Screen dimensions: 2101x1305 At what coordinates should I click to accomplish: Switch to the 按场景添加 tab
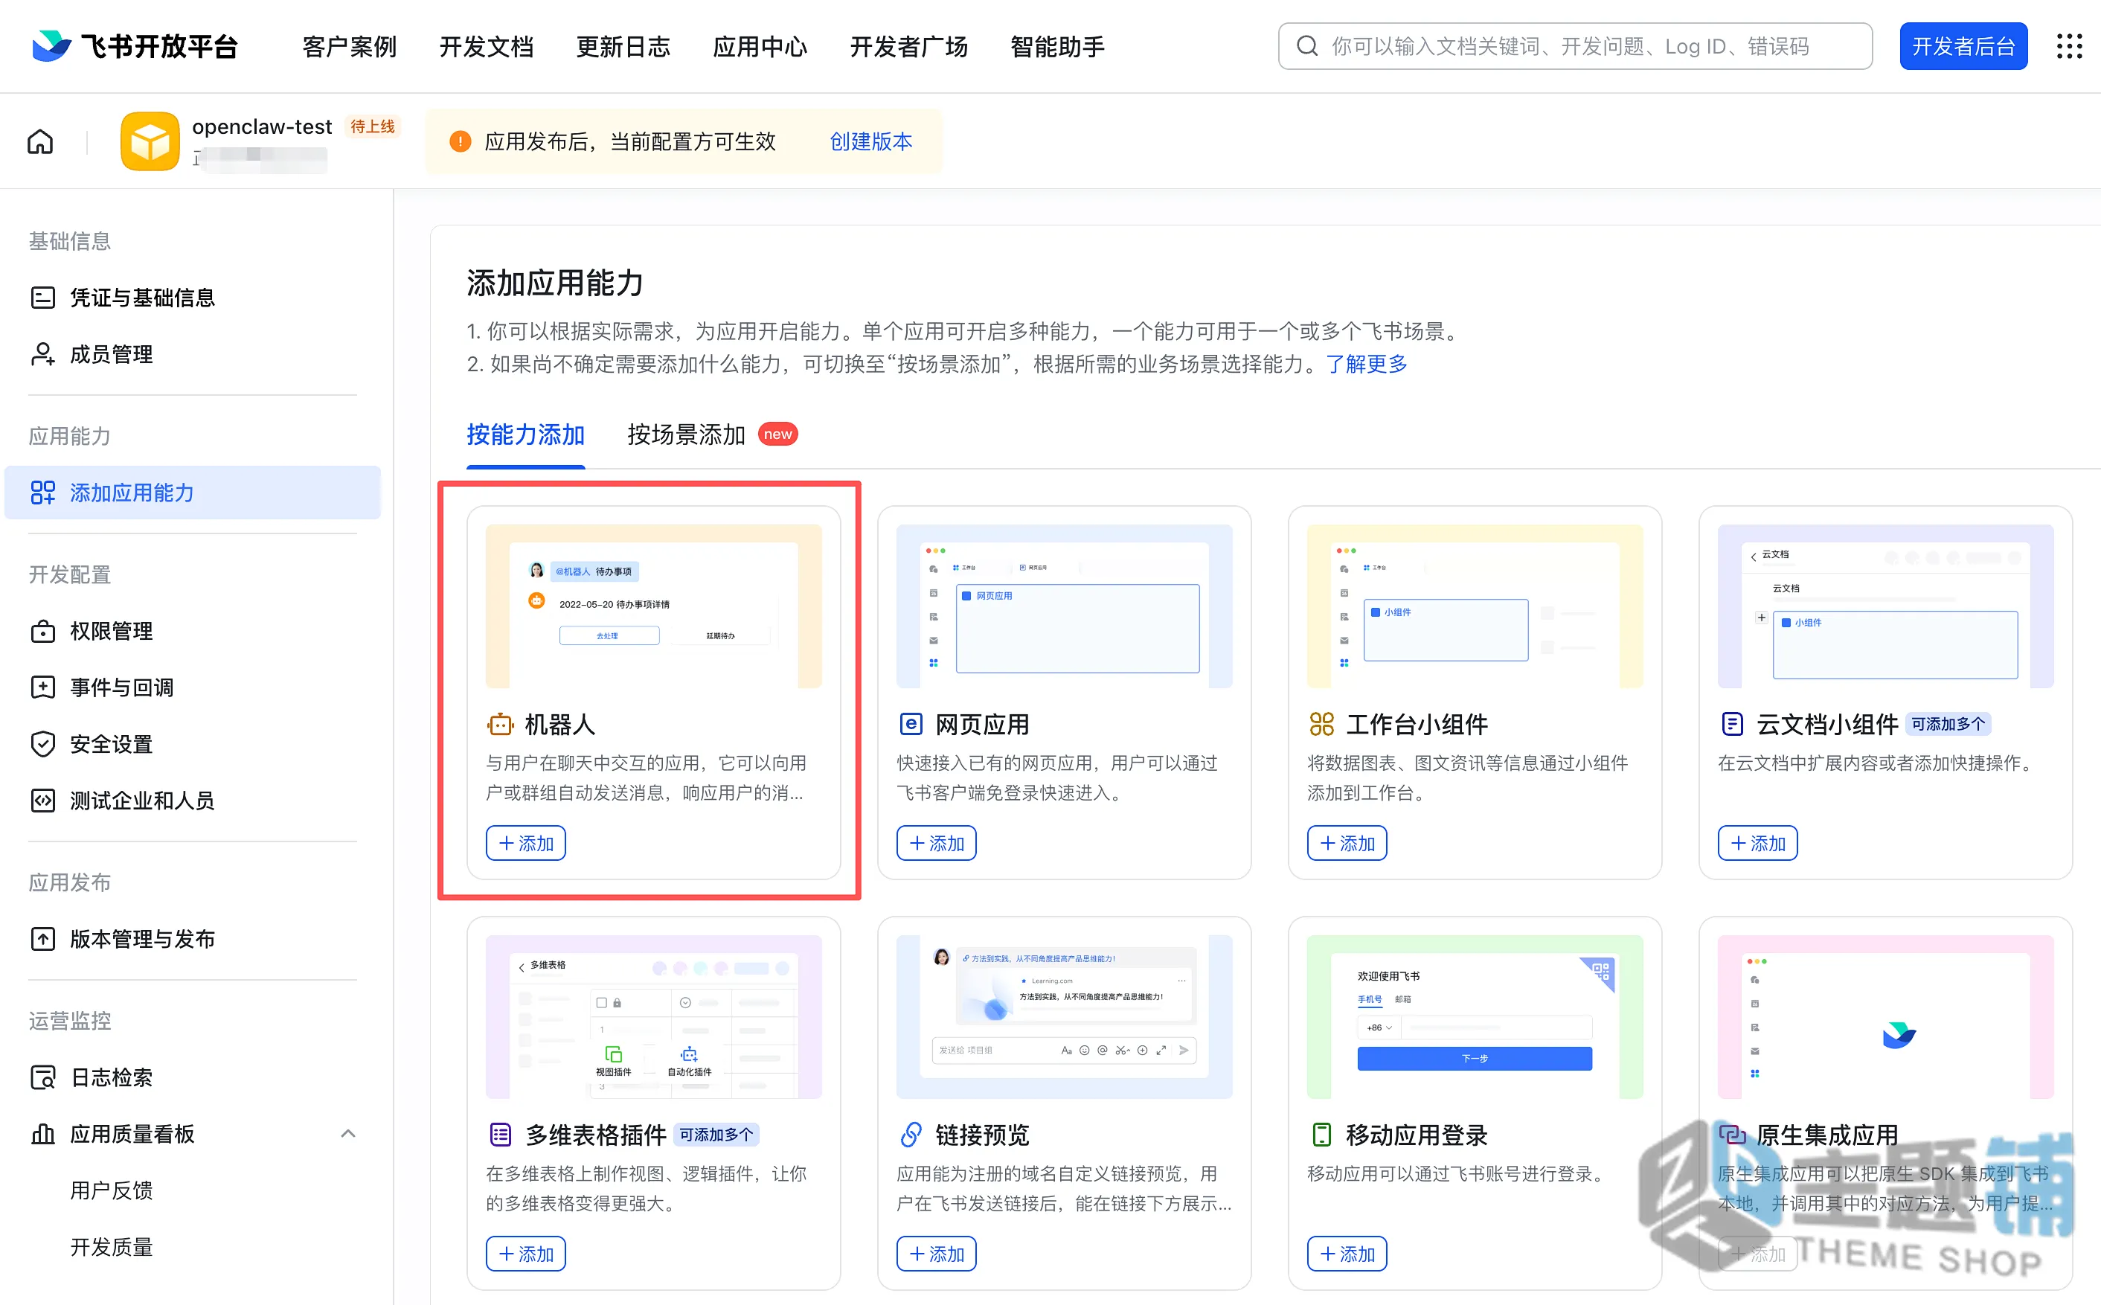[x=686, y=435]
